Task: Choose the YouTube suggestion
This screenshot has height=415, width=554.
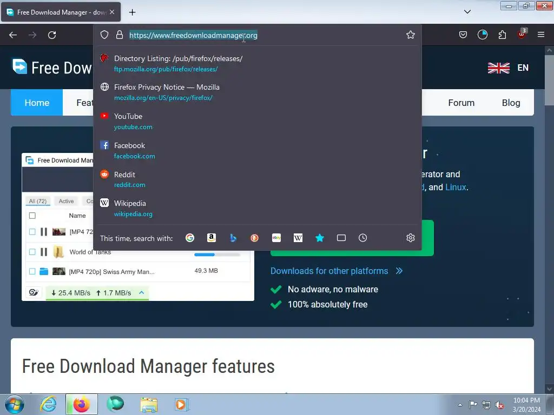Action: 257,122
